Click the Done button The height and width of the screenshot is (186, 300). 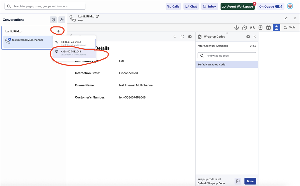[250, 181]
